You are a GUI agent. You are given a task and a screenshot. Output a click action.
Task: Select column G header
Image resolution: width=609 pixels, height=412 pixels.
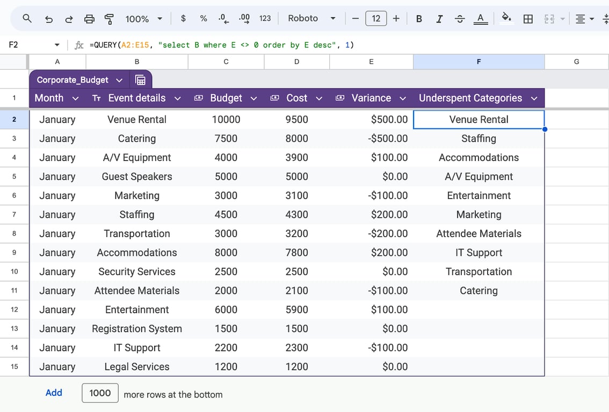pos(576,62)
